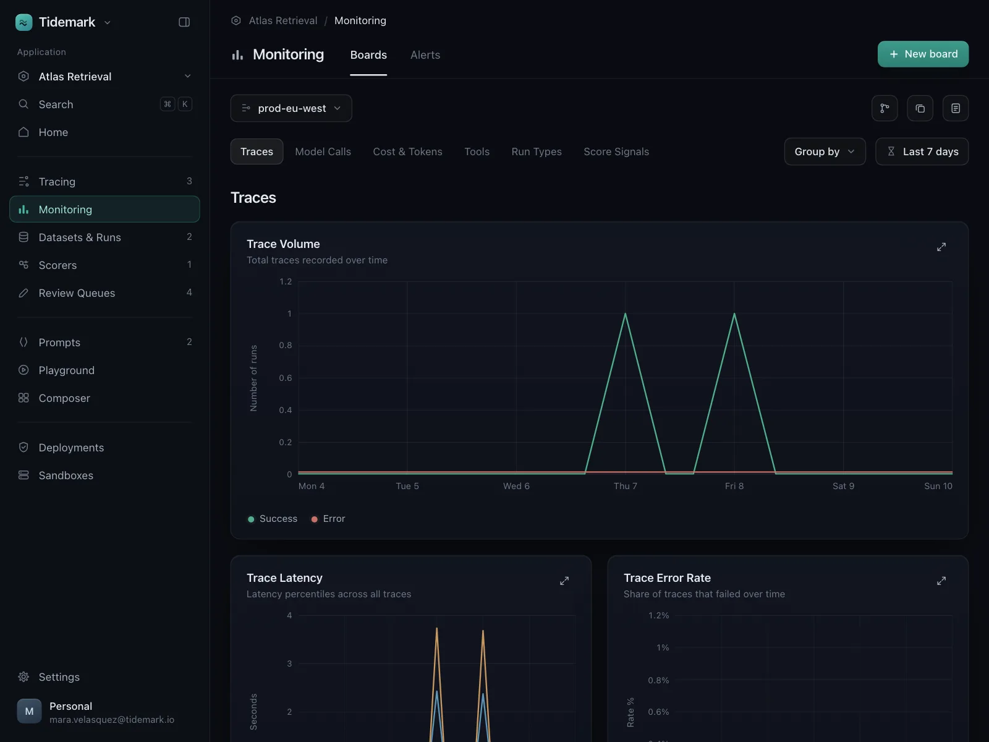Image resolution: width=989 pixels, height=742 pixels.
Task: Open the Tidemark workspace dropdown chevron
Action: (108, 22)
